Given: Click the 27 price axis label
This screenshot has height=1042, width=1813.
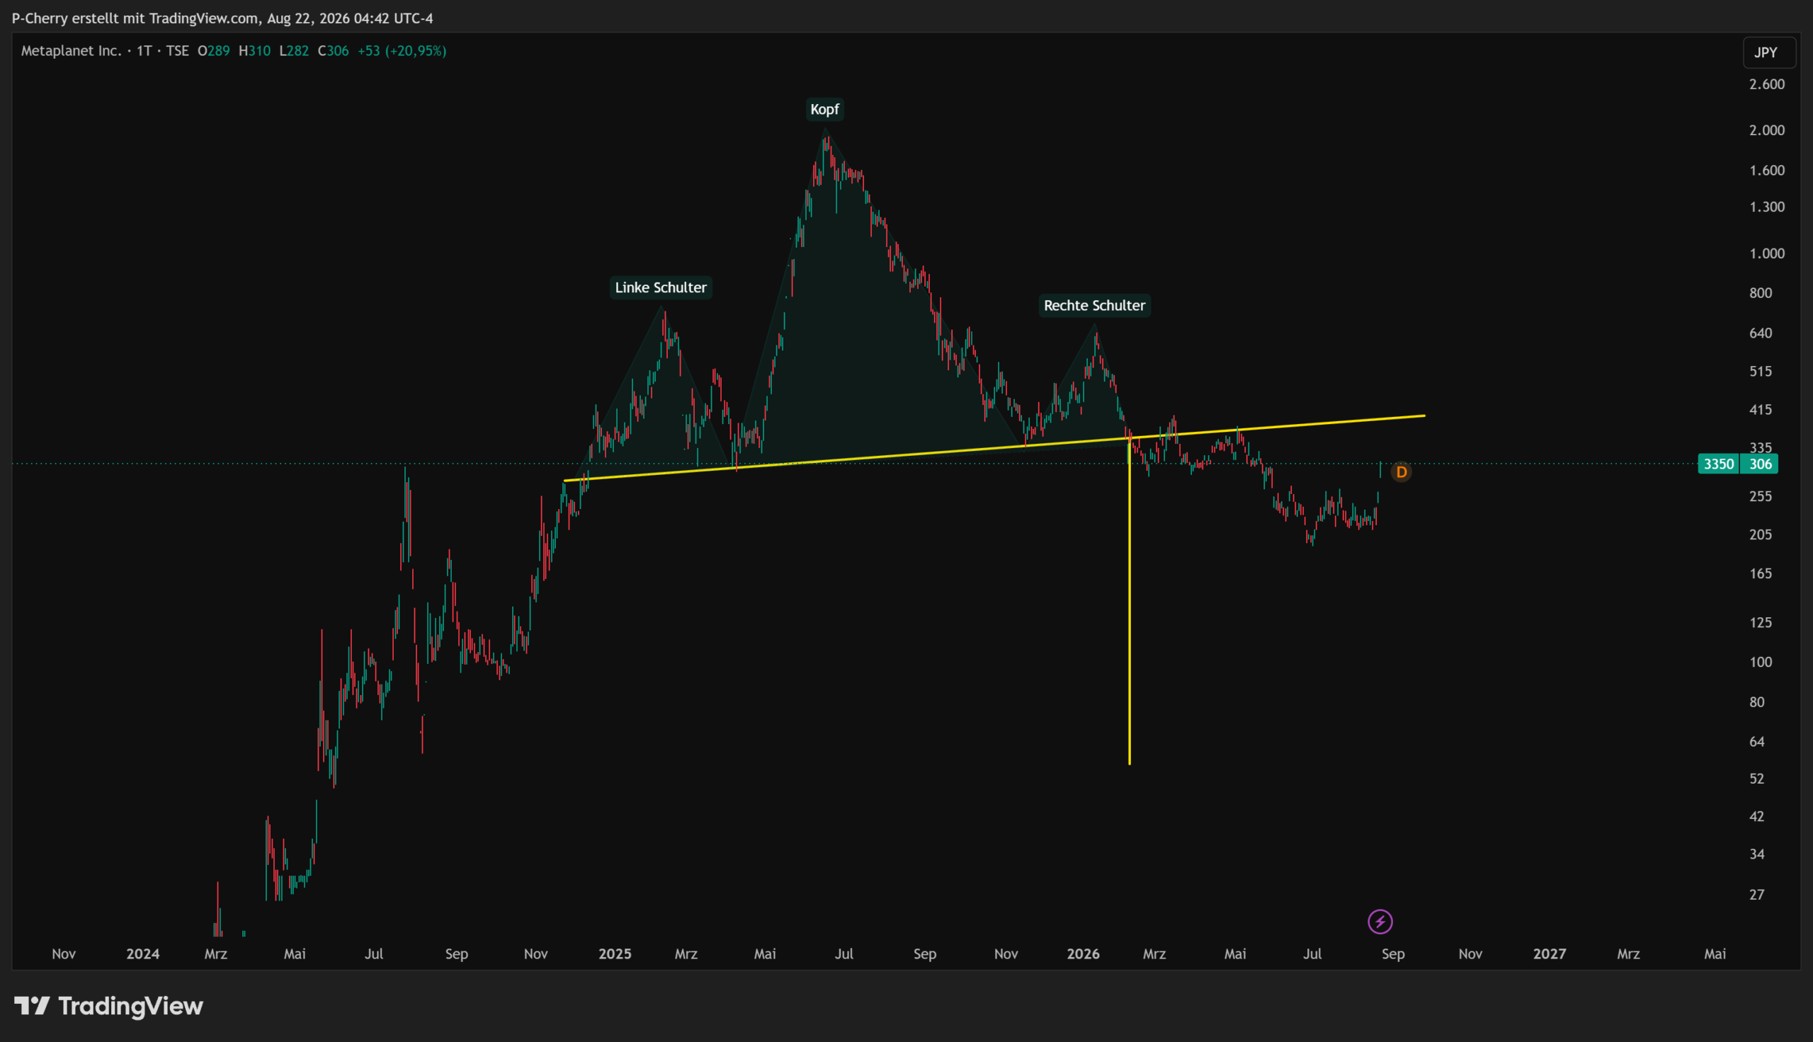Looking at the screenshot, I should click(x=1756, y=895).
